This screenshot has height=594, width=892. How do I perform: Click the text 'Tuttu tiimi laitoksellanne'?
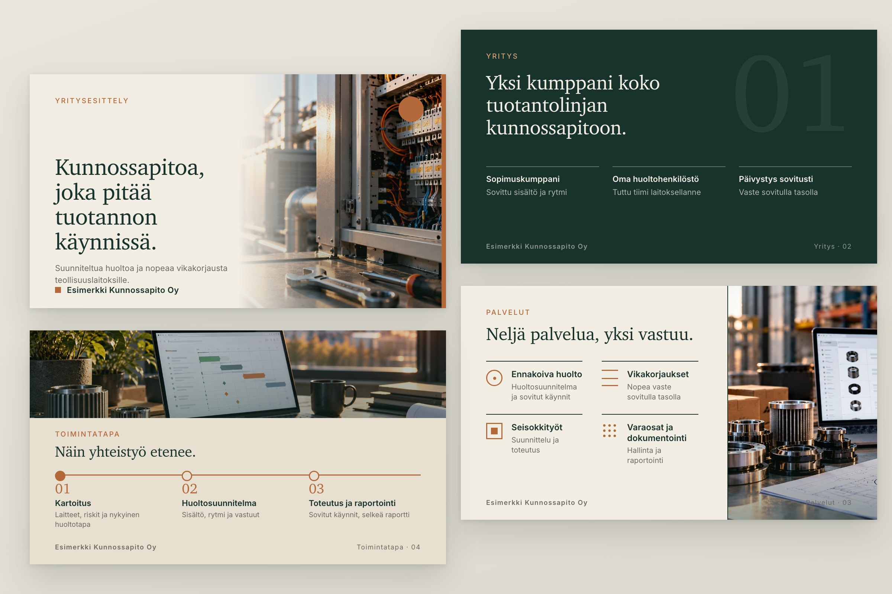point(656,192)
